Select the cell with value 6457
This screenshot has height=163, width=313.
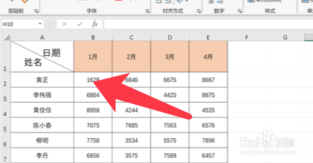208,155
